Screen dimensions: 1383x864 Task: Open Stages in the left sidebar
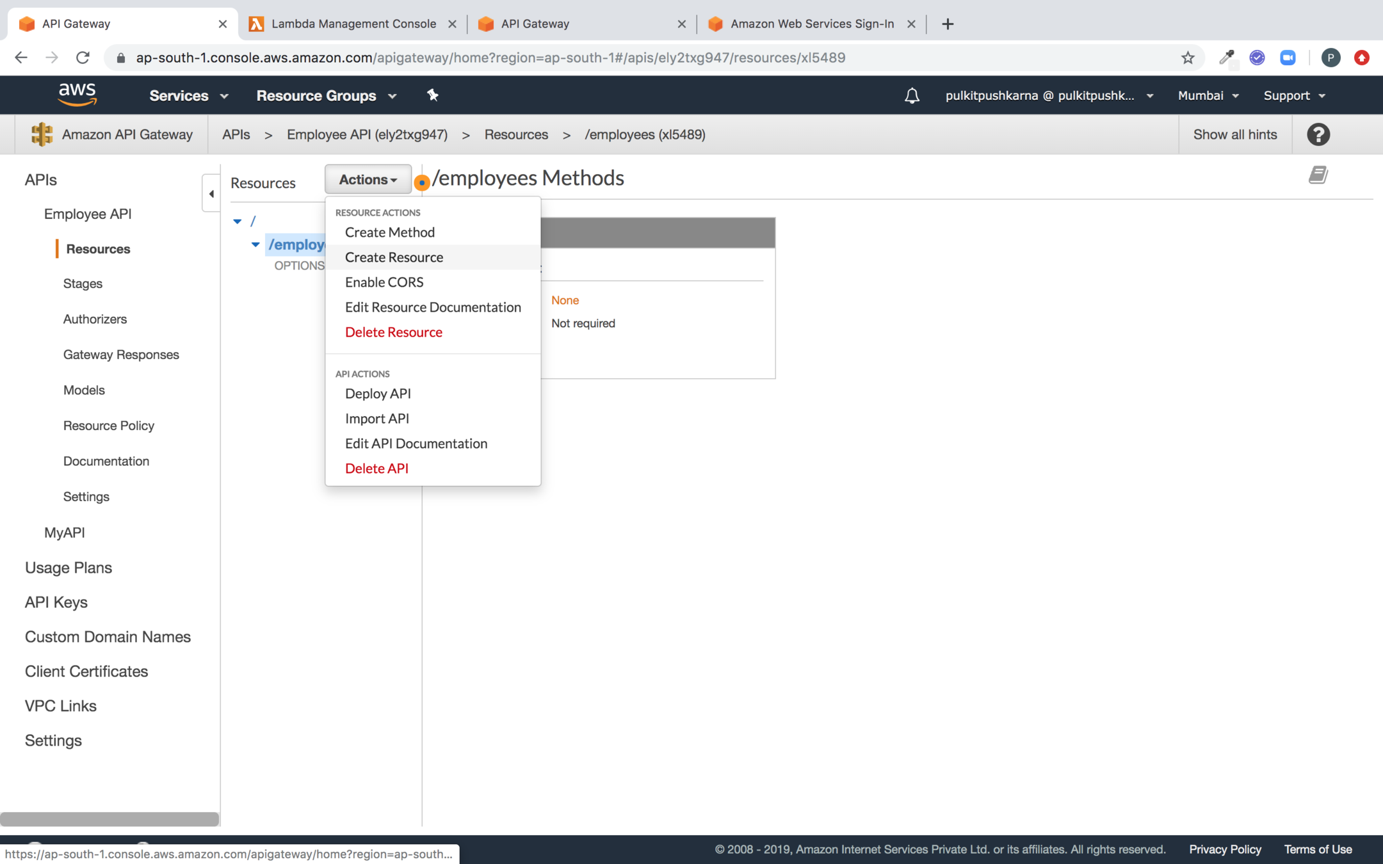[x=83, y=284]
